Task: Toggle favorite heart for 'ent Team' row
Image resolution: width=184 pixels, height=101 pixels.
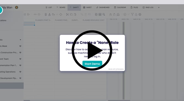Action: (20, 59)
